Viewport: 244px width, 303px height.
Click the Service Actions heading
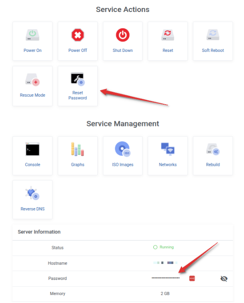tap(123, 9)
